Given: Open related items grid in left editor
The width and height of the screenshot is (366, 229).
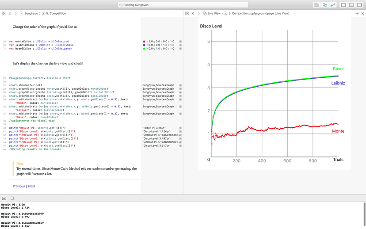Looking at the screenshot, I should (x=4, y=14).
